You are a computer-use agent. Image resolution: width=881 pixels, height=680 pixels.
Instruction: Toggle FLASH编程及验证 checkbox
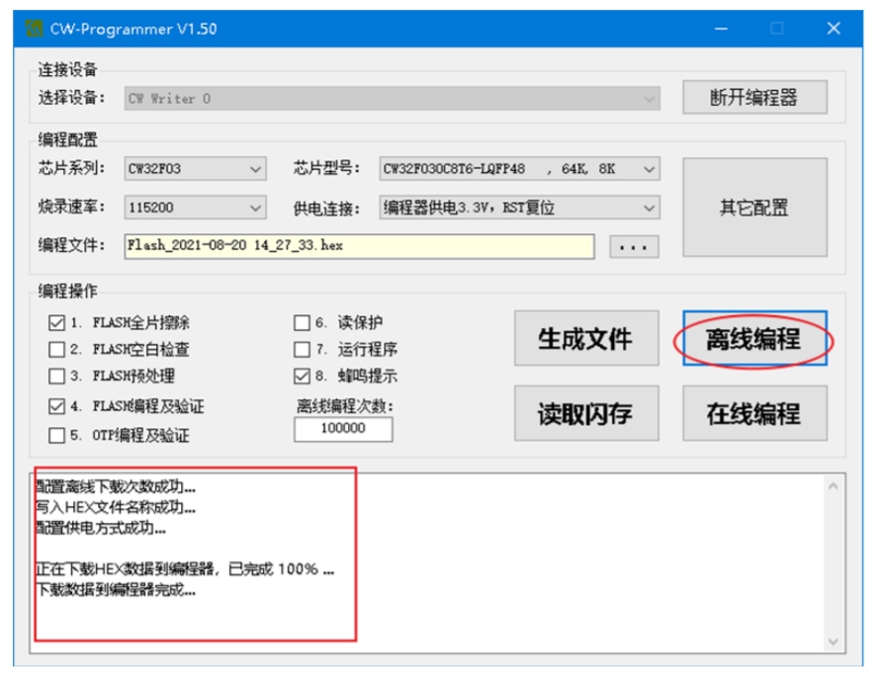(x=56, y=406)
